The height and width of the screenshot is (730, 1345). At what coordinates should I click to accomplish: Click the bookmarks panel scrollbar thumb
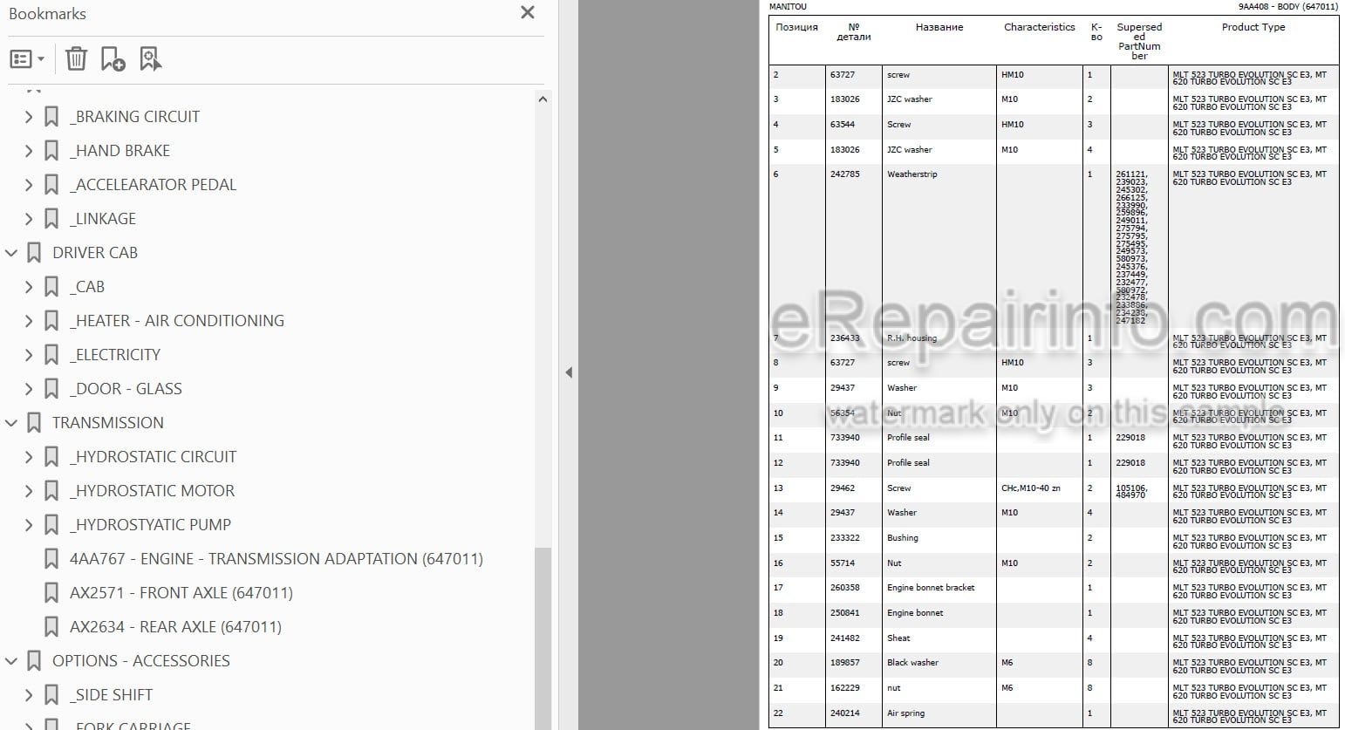(543, 638)
